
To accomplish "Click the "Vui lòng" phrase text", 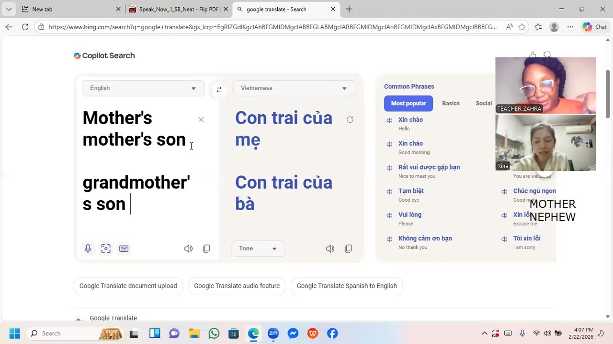I will pos(410,215).
